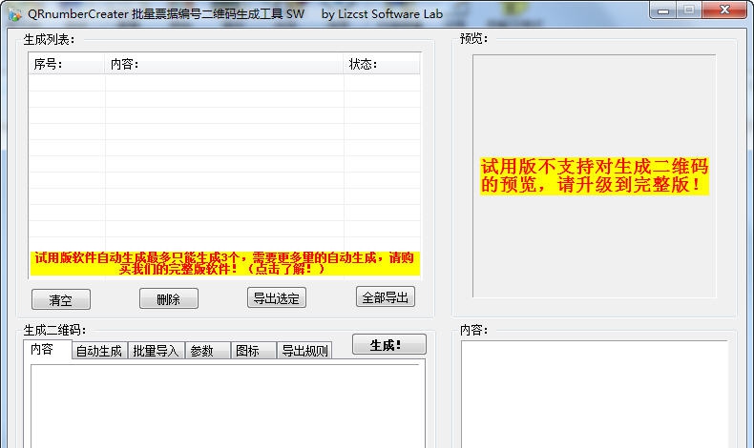
Task: Switch to the 内容 tab
Action: 47,349
